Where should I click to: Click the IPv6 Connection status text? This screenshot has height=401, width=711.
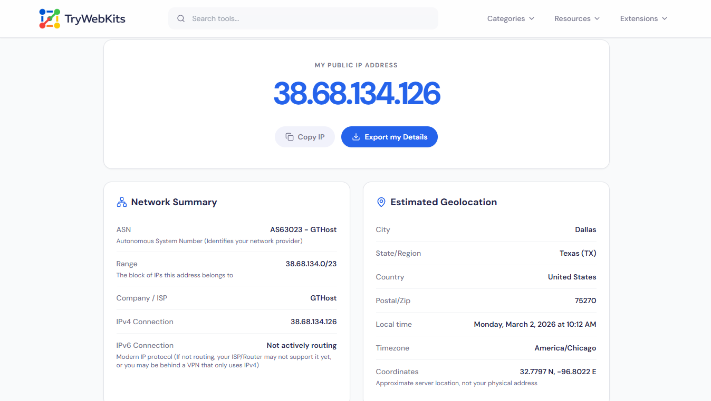point(301,345)
